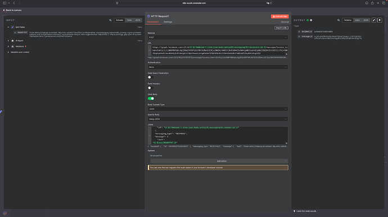Click the privacy shield icon in the address bar
The height and width of the screenshot is (217, 388).
pyautogui.click(x=118, y=3)
